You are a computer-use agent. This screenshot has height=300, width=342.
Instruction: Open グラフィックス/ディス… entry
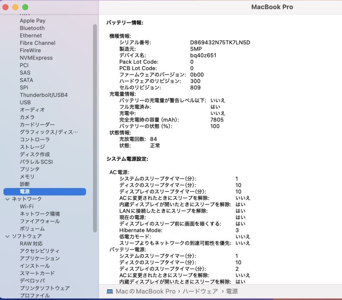[x=49, y=132]
